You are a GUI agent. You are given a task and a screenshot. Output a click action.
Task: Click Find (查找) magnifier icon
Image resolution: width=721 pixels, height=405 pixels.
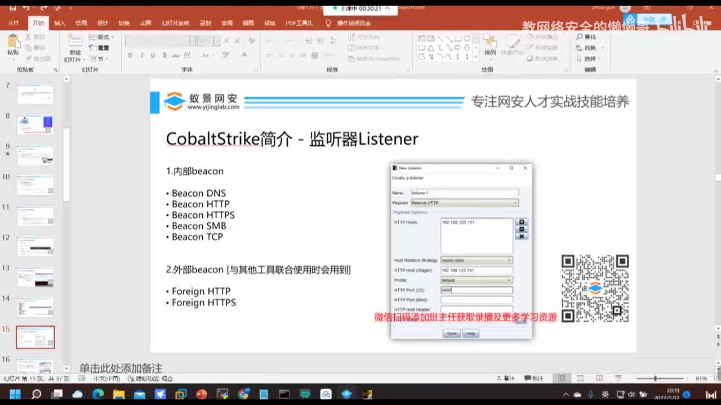tap(580, 37)
